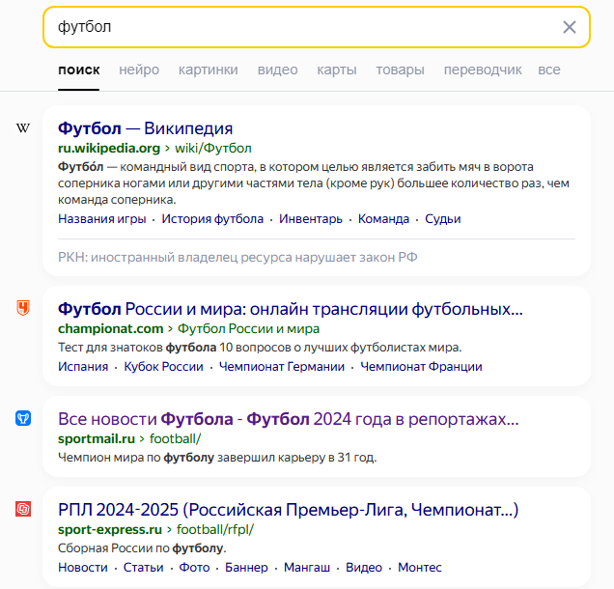Open the Видео sitelink under sport-express
The height and width of the screenshot is (589, 614).
coord(364,567)
